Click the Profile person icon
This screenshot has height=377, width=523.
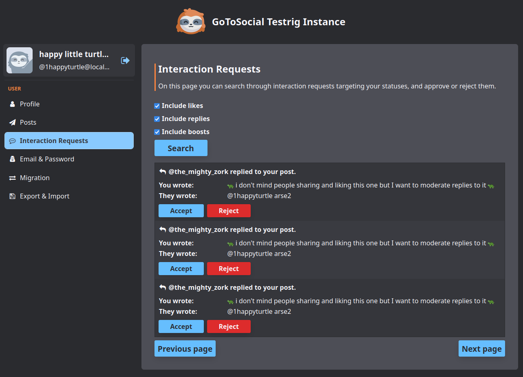point(12,104)
